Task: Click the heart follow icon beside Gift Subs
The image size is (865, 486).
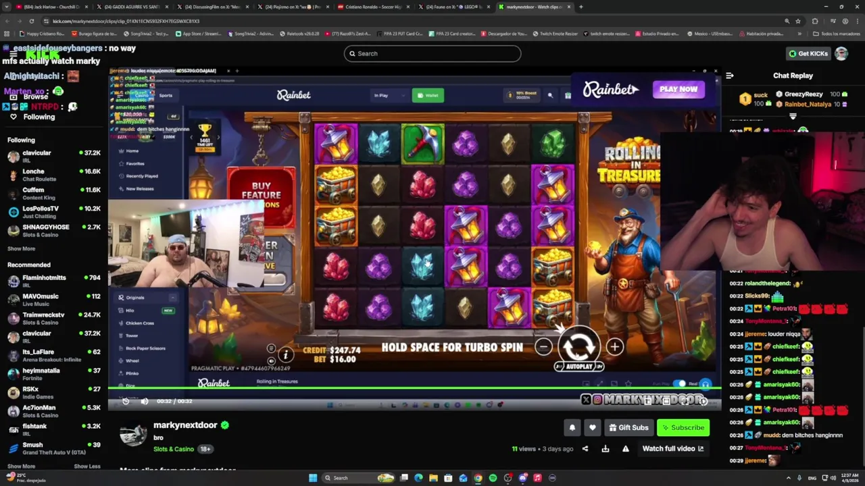Action: coord(593,427)
